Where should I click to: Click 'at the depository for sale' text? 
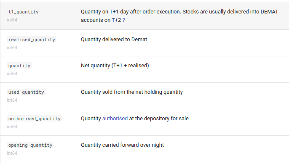click(159, 118)
